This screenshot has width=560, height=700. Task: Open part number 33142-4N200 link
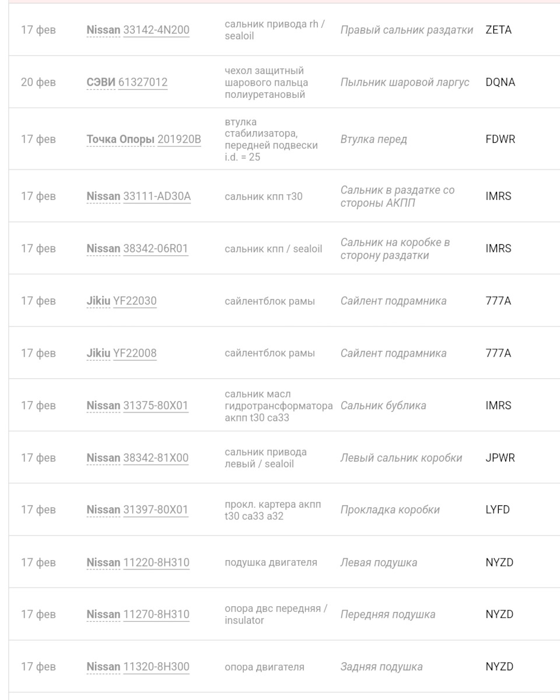[x=156, y=30]
